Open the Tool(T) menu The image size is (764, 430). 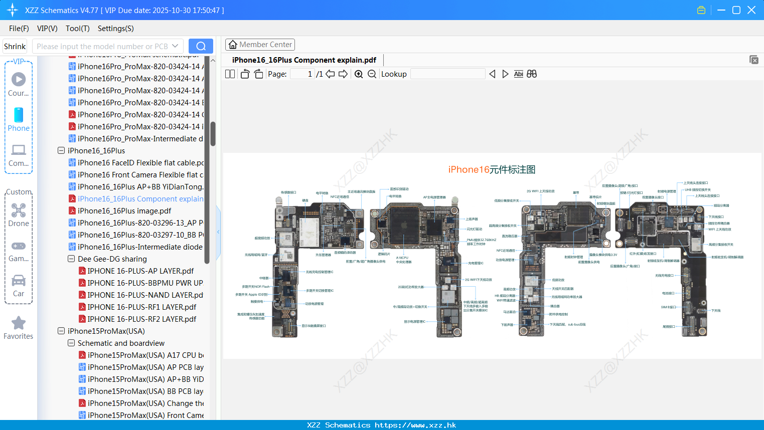point(78,29)
